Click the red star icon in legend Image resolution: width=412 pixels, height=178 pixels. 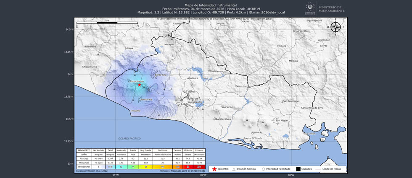[214, 169]
